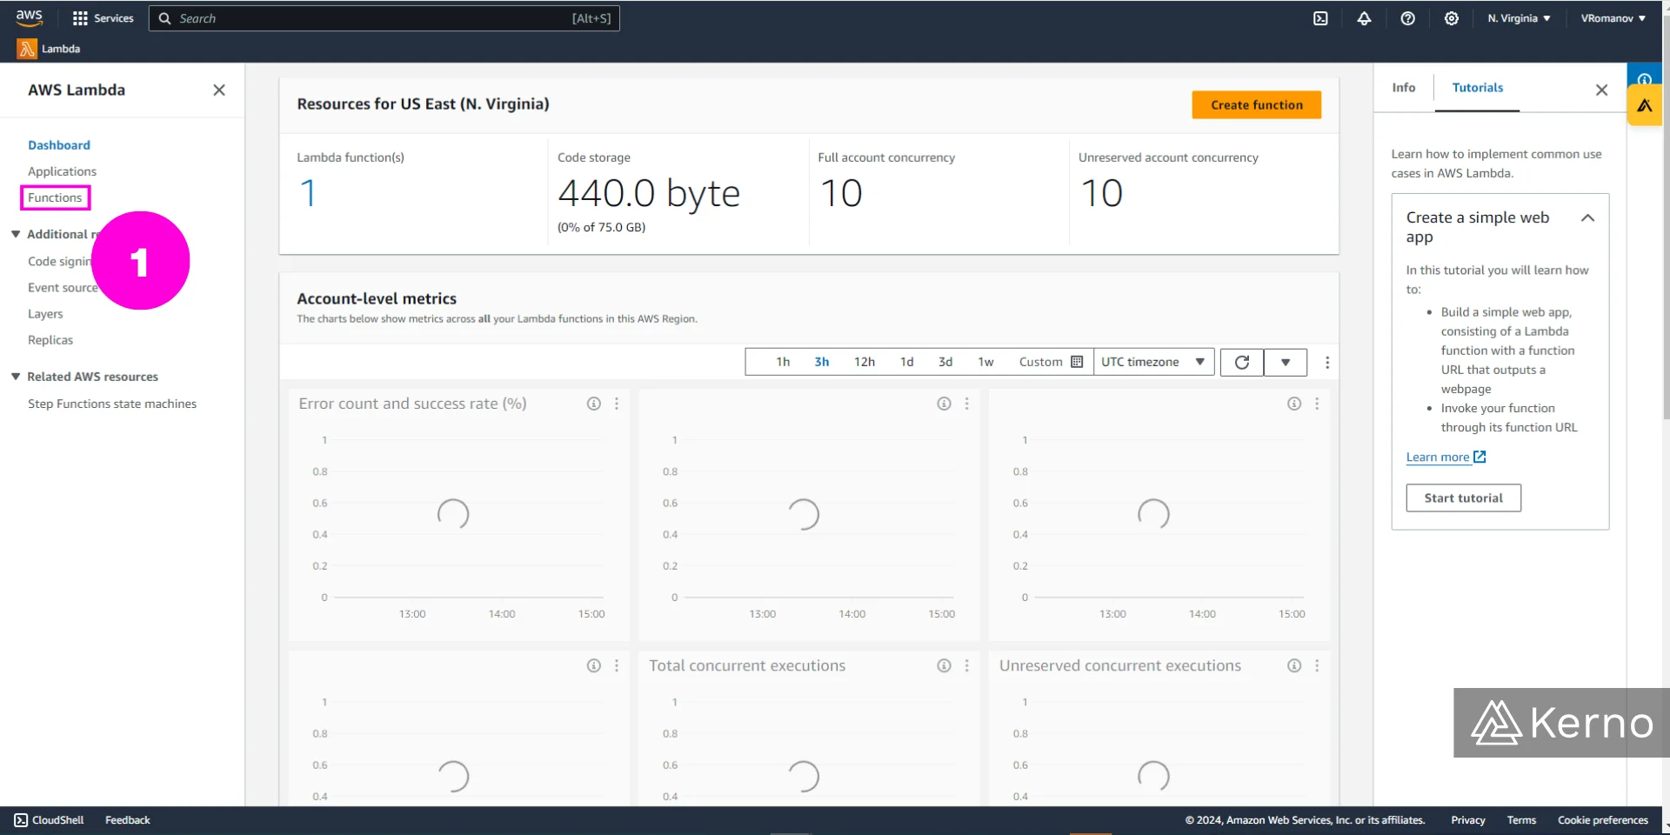
Task: Click the CloudShell icon in the footer
Action: [21, 820]
